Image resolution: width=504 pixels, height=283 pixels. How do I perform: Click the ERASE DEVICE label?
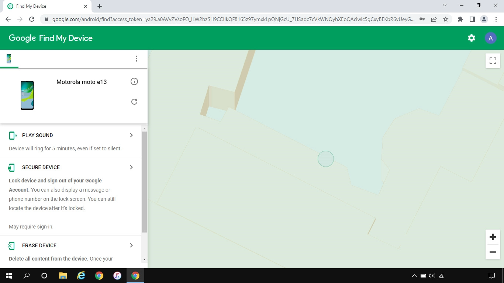(39, 245)
